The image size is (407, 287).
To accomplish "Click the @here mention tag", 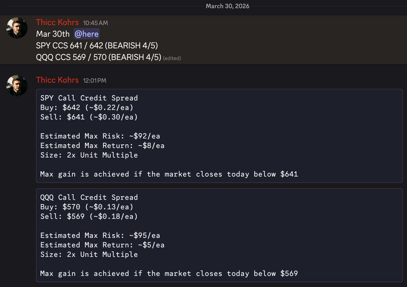I will coord(87,34).
